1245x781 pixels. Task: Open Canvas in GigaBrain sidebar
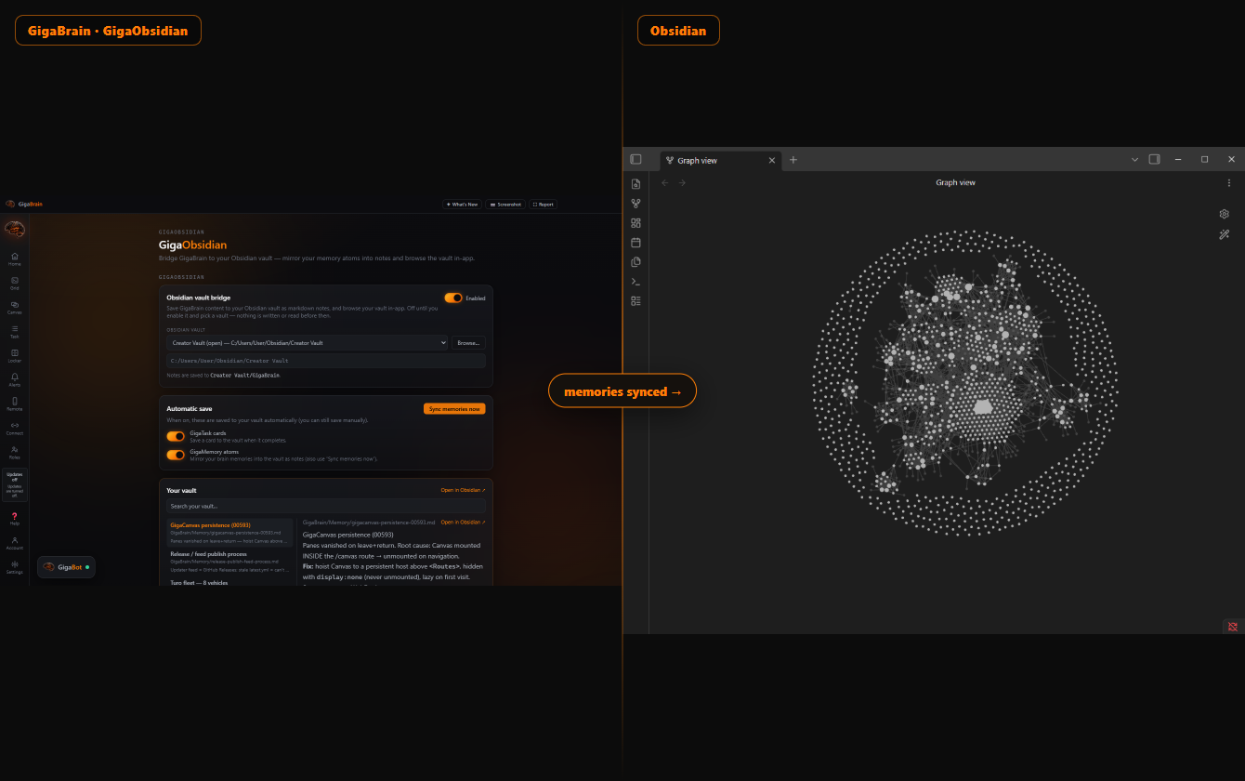tap(14, 307)
